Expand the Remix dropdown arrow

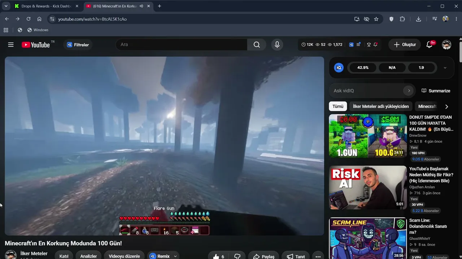pos(175,256)
